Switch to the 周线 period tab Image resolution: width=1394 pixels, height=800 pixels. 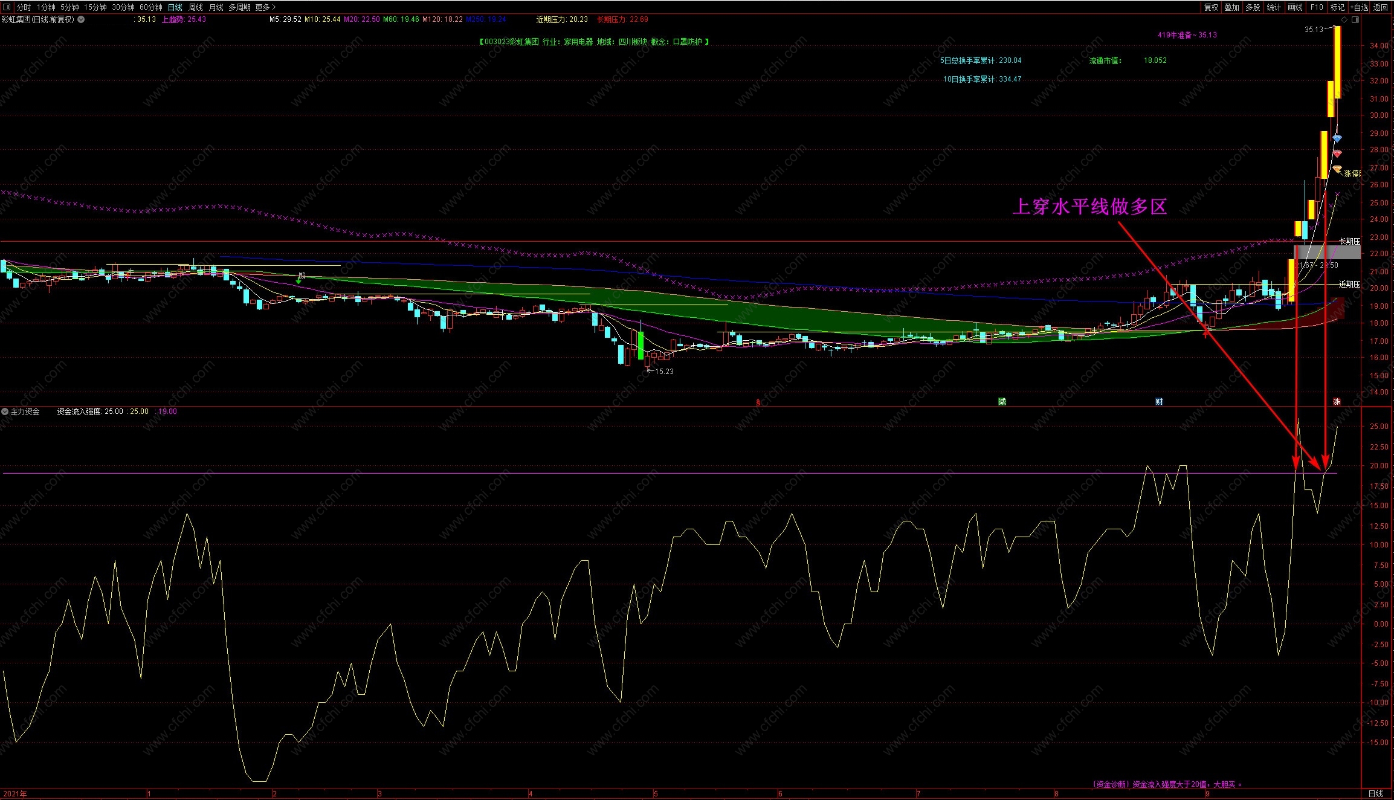pos(196,7)
